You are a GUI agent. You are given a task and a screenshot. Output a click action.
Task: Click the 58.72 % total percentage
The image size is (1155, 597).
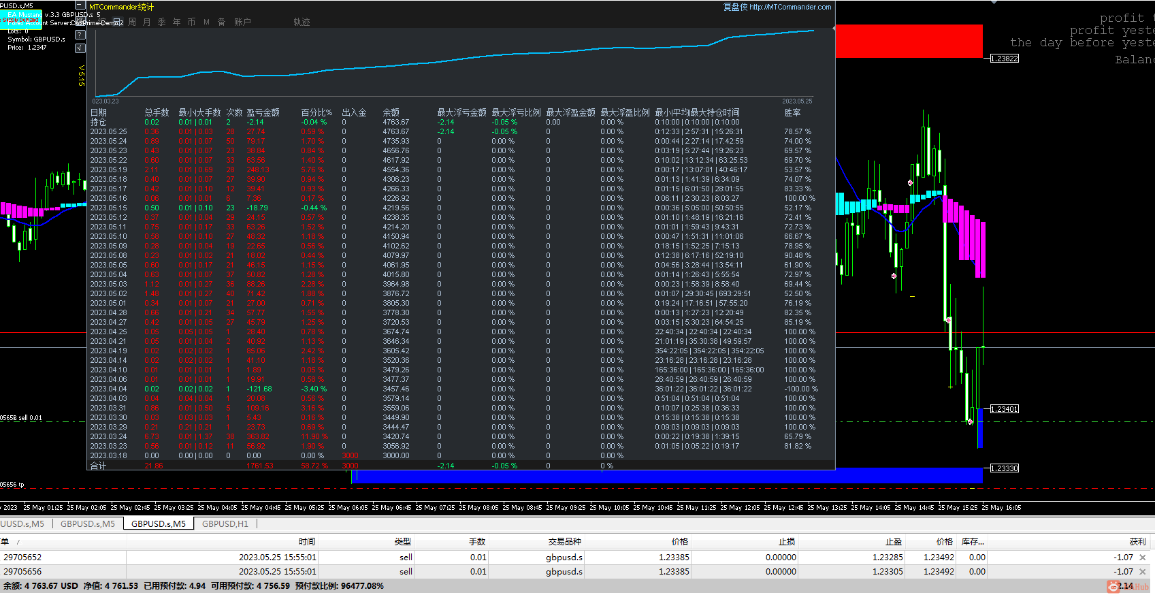(x=314, y=466)
